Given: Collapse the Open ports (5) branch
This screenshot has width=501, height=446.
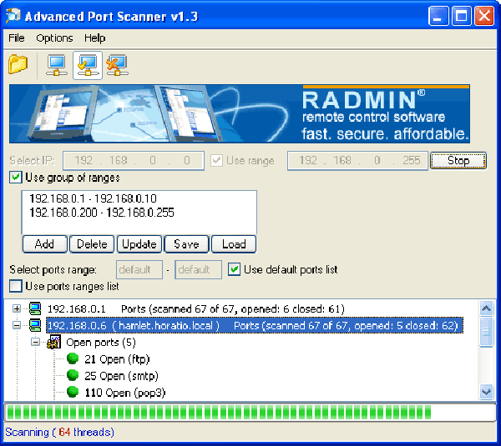Looking at the screenshot, I should click(35, 342).
